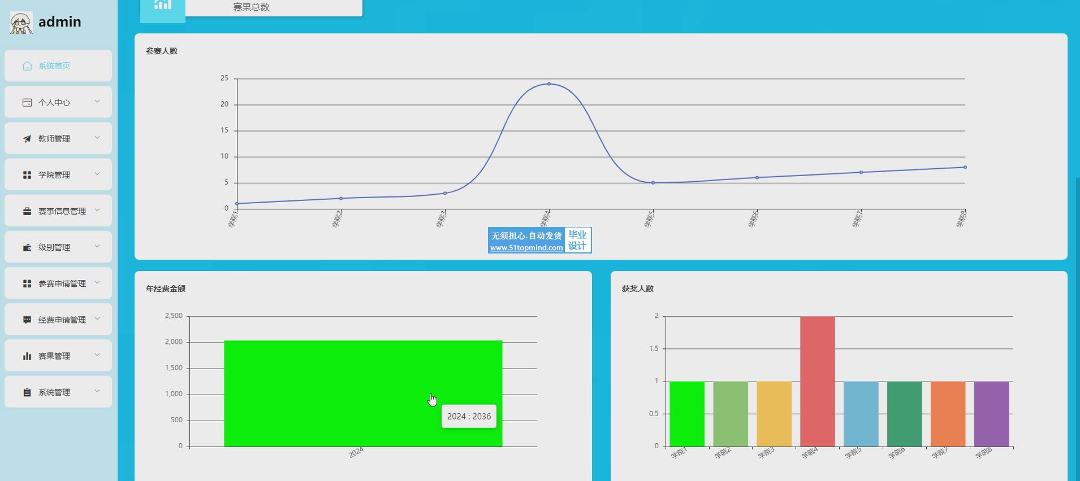The width and height of the screenshot is (1080, 481).
Task: Click the peak point at 学院4 on line chart
Action: click(x=549, y=84)
